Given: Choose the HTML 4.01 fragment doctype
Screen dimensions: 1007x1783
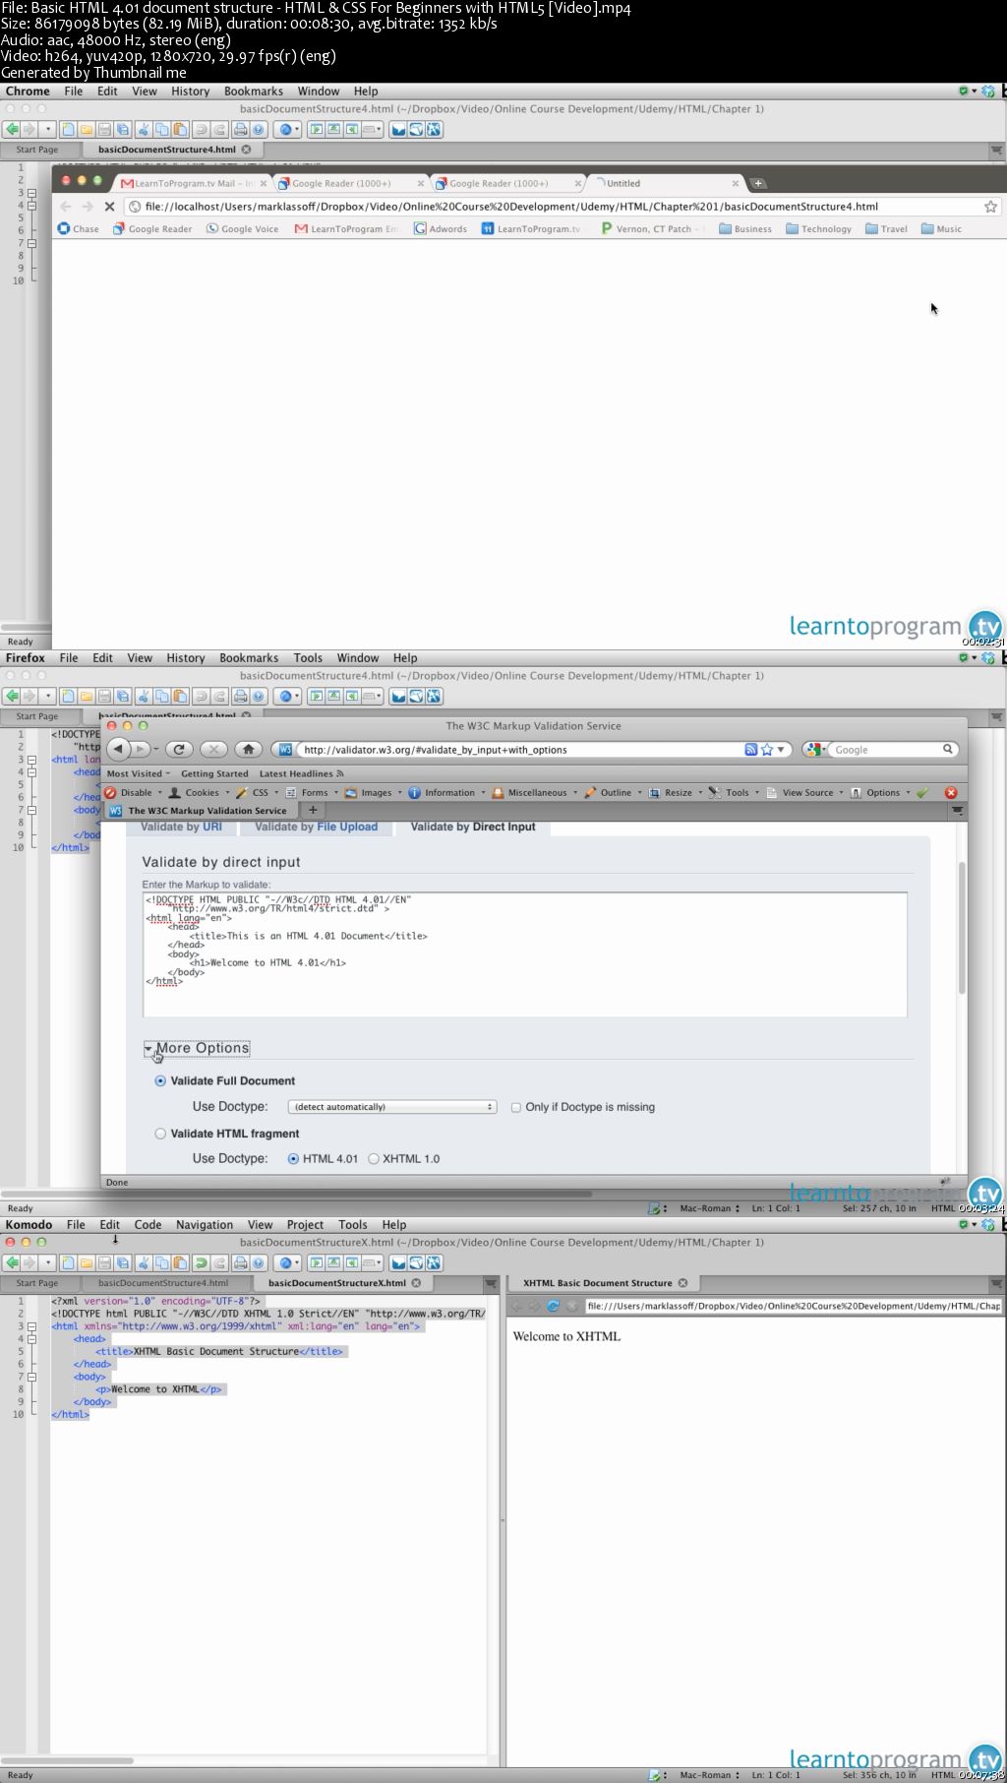Looking at the screenshot, I should (x=293, y=1159).
